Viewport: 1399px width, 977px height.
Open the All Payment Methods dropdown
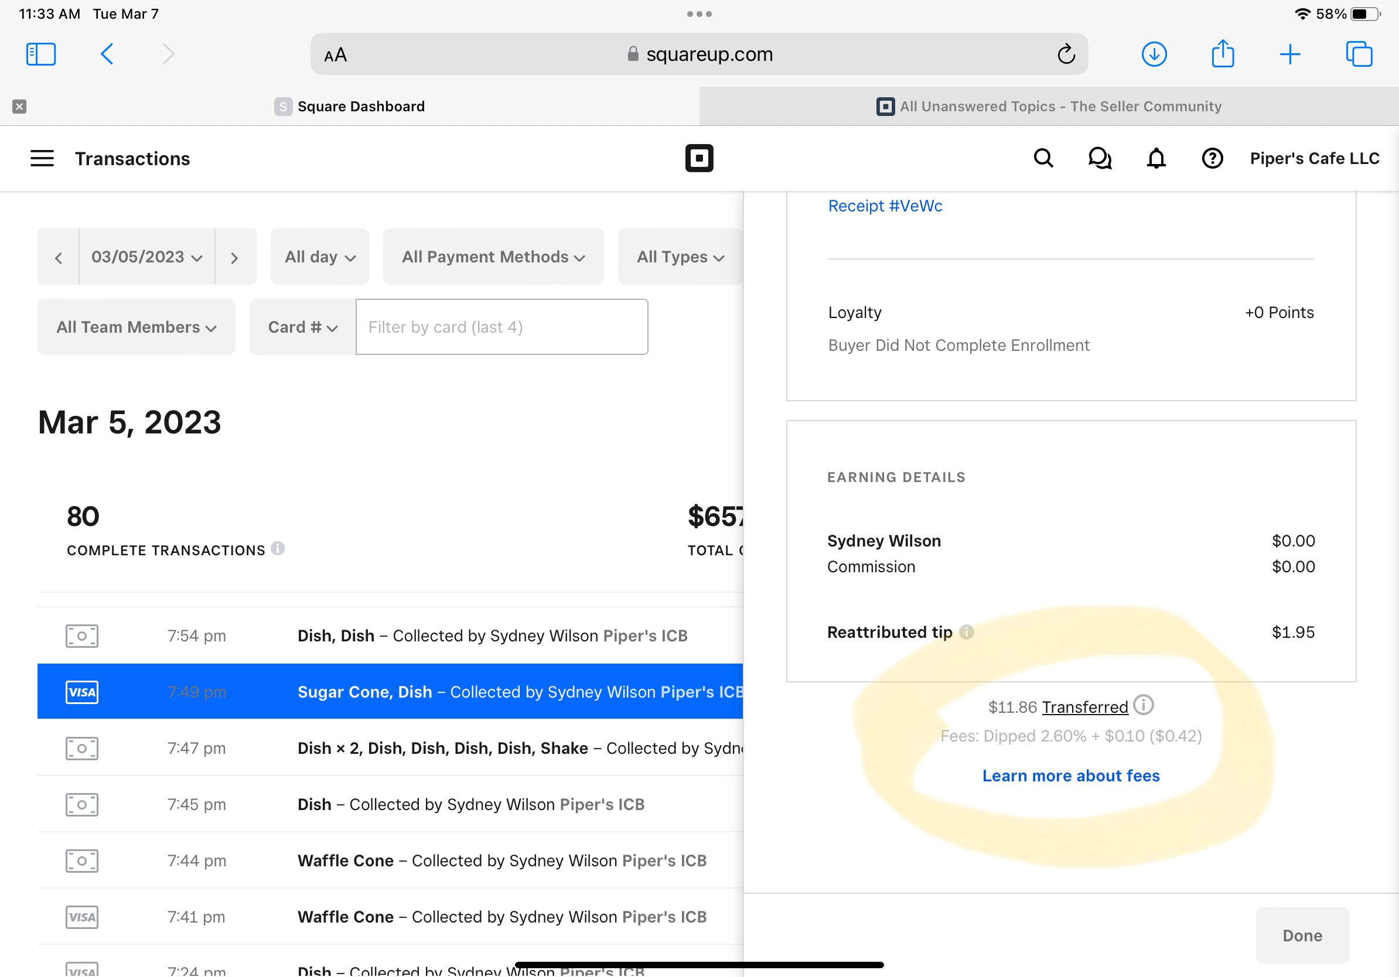tap(493, 257)
